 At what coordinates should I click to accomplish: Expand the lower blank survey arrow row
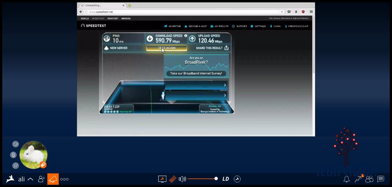[196, 95]
